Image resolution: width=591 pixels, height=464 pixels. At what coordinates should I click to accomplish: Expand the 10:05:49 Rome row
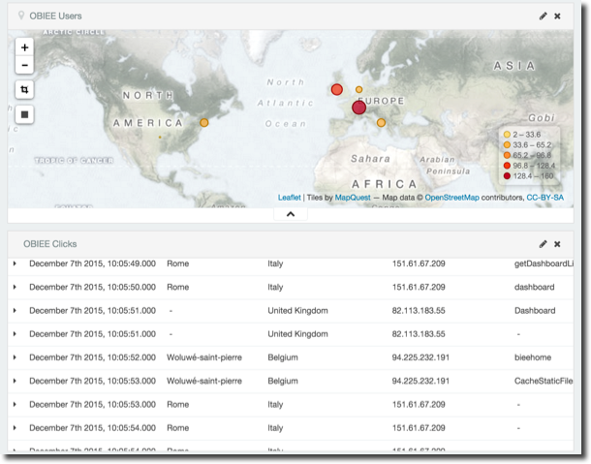point(15,263)
